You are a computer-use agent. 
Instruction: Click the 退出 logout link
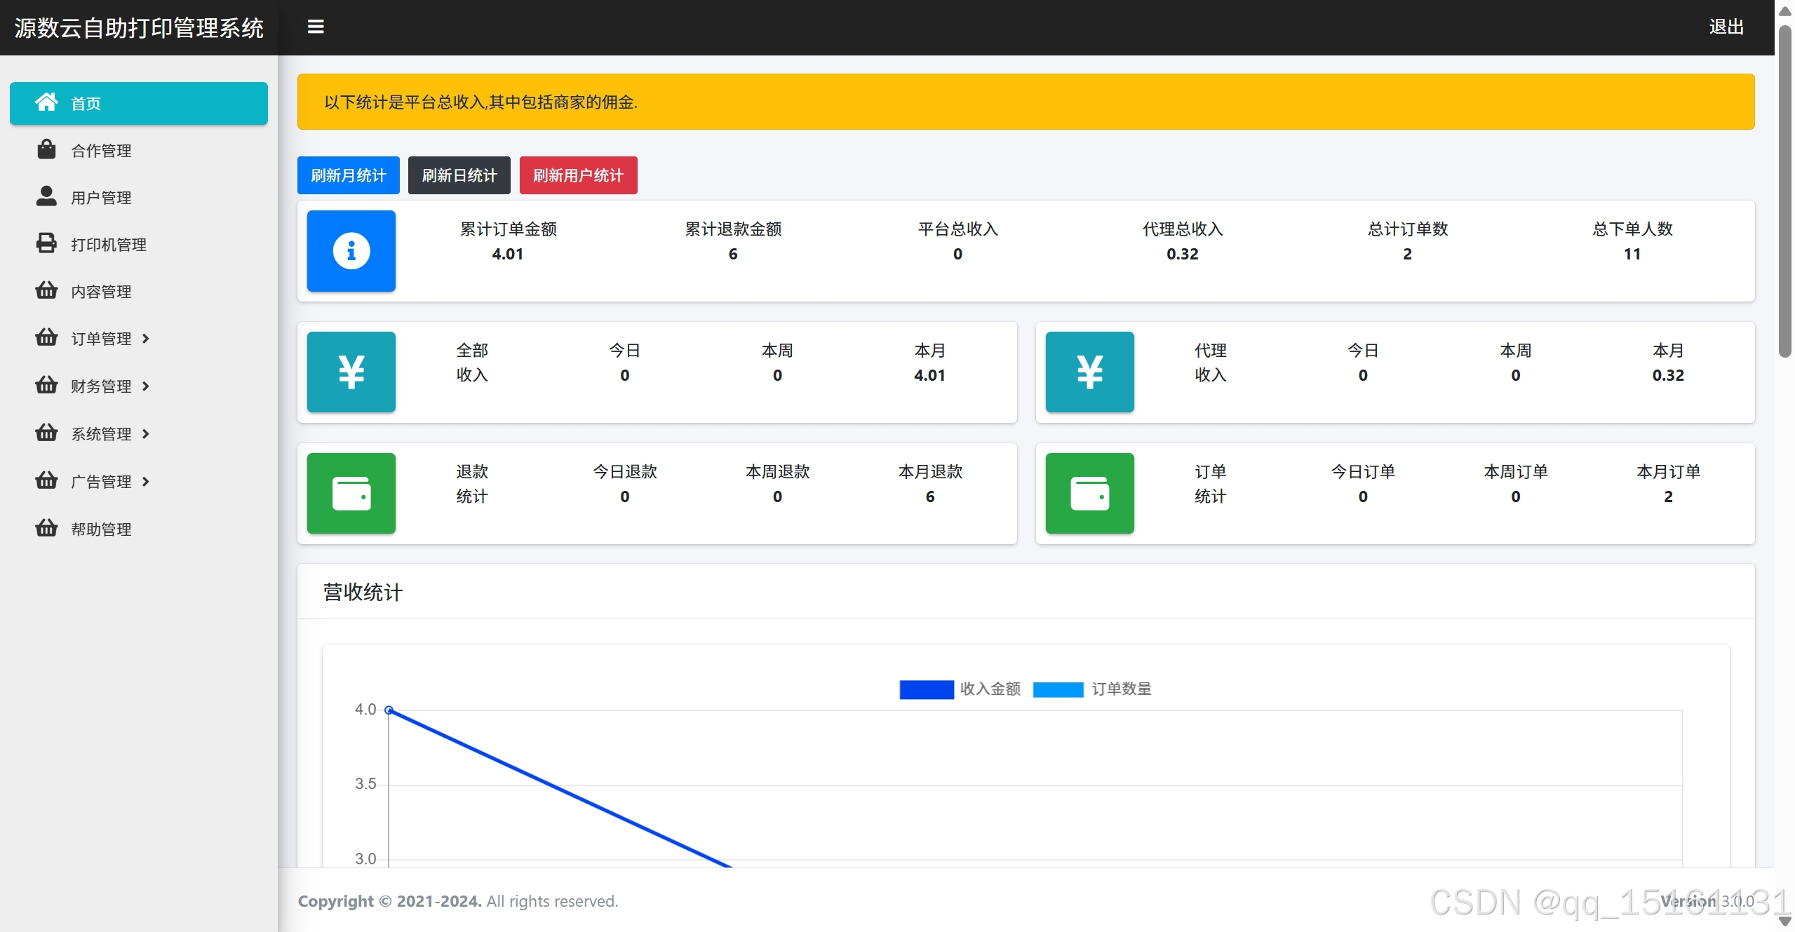[1726, 27]
